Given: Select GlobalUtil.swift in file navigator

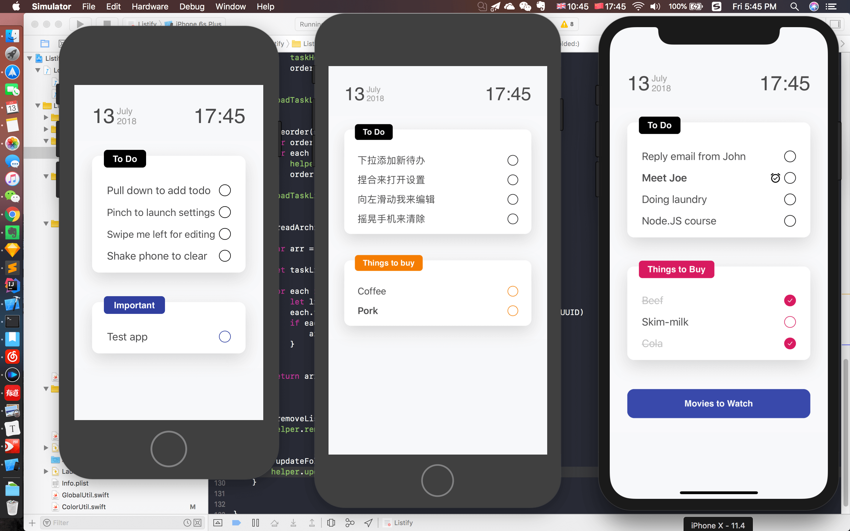Looking at the screenshot, I should coord(85,495).
